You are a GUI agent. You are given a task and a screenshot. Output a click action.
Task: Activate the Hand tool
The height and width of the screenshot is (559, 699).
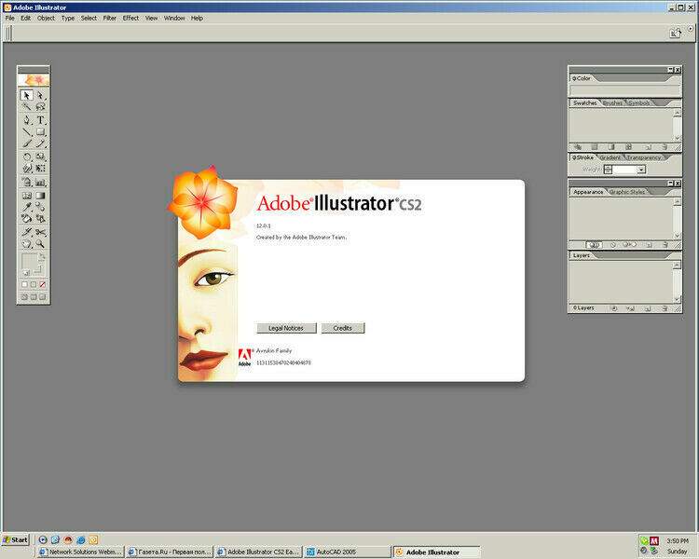click(x=26, y=244)
